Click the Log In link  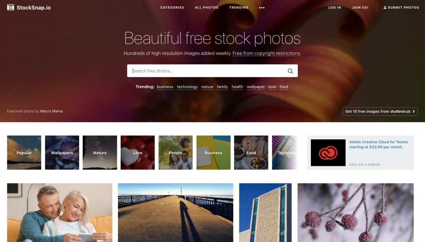[x=334, y=8]
